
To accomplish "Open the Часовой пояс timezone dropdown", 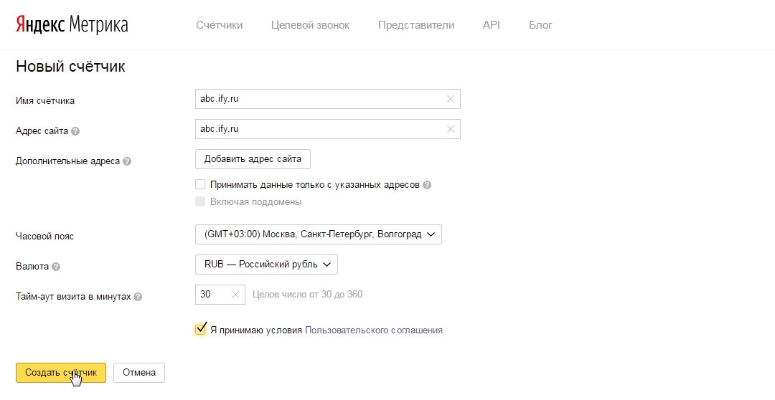I will point(318,234).
